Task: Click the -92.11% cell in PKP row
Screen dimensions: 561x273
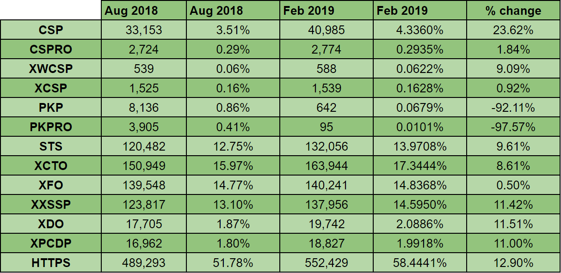Action: (x=513, y=108)
